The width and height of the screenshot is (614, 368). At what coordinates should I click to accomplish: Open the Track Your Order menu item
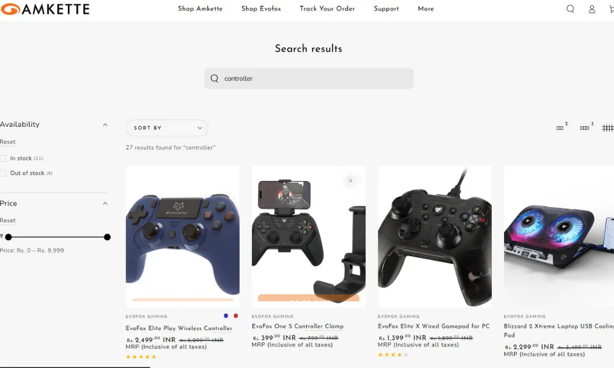pos(327,9)
